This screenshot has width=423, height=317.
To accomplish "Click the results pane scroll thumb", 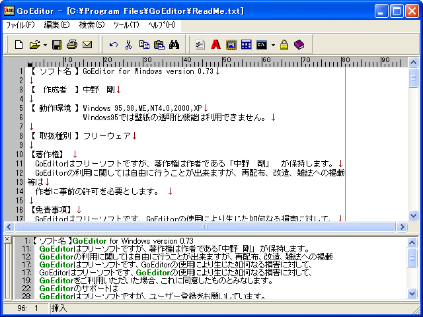I will (x=412, y=258).
